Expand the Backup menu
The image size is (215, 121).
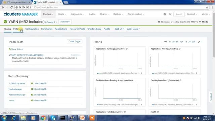(118, 14)
